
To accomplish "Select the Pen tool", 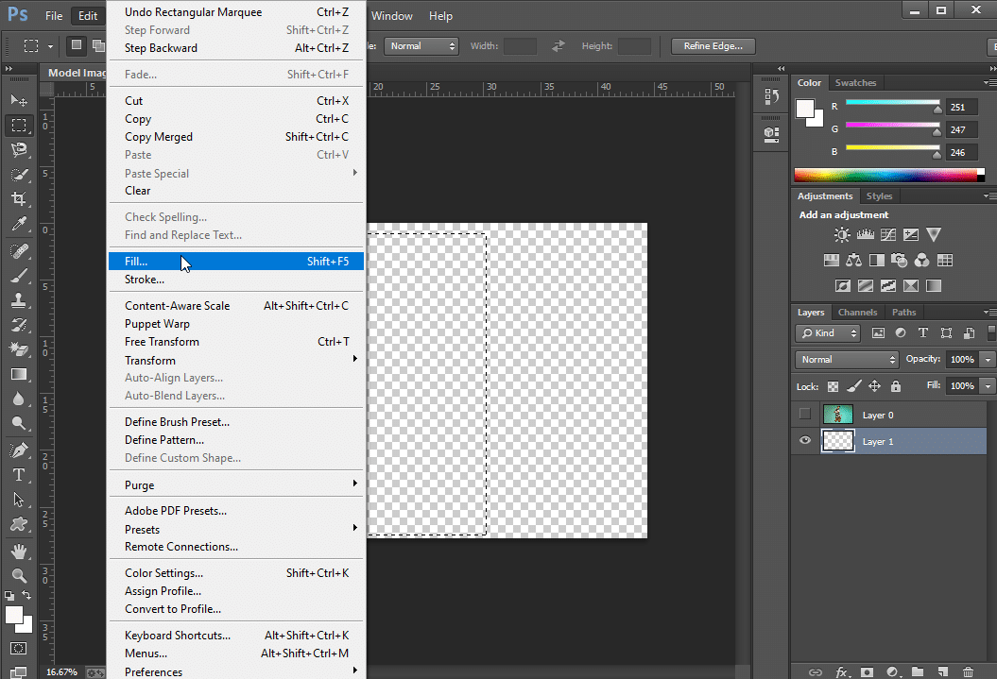I will click(18, 450).
